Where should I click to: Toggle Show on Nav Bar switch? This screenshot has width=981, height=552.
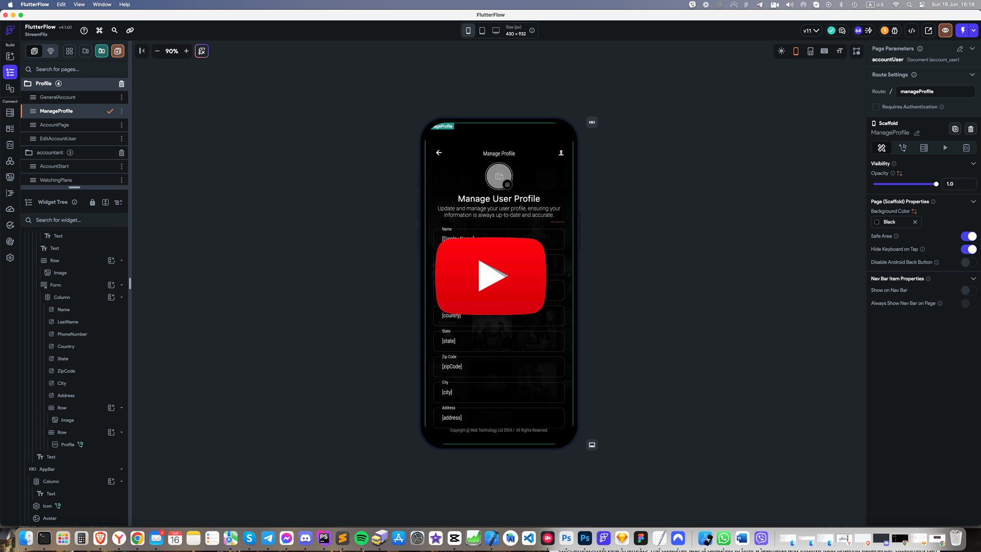coord(968,290)
